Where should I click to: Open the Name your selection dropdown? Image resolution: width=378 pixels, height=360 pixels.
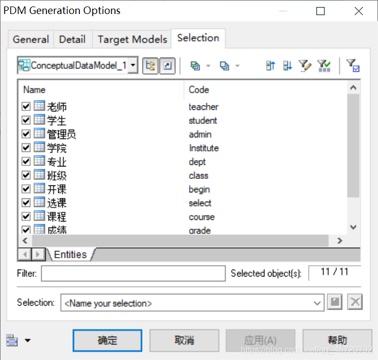(317, 303)
